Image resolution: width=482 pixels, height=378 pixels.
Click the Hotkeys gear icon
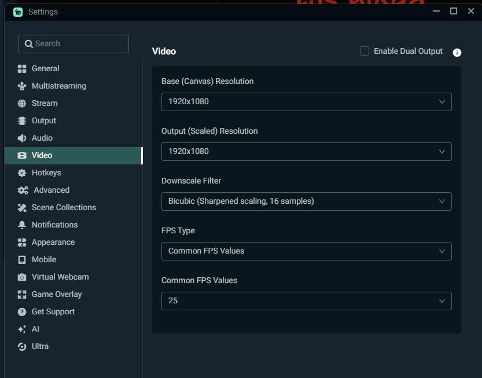coord(22,173)
